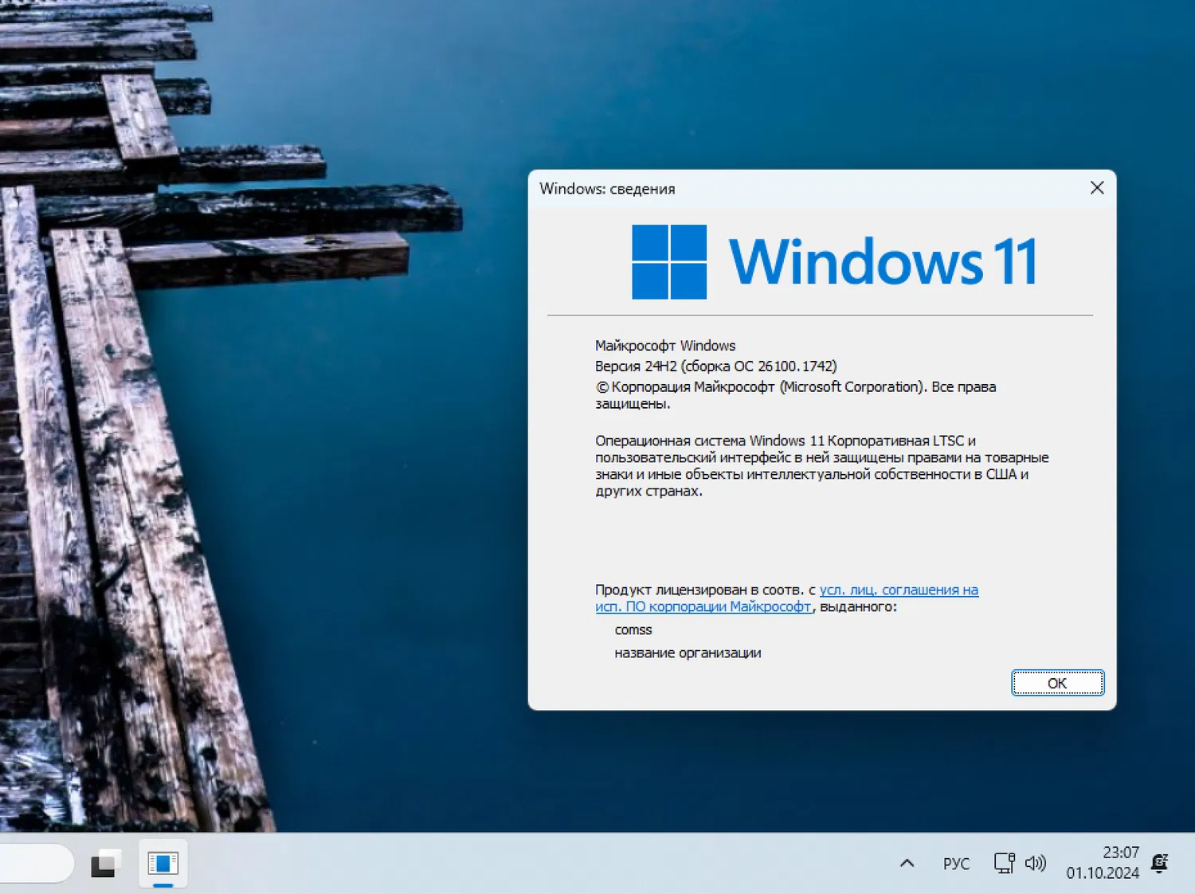Open the volume speaker tray icon
This screenshot has height=894, width=1195.
coord(1036,863)
